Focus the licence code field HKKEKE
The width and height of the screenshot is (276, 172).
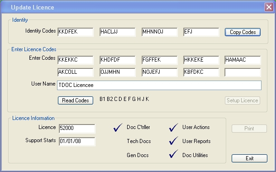click(201, 60)
